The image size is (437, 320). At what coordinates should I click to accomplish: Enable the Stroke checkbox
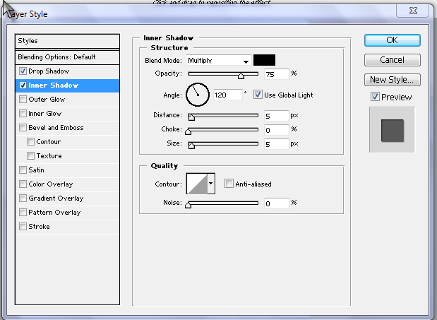[23, 226]
